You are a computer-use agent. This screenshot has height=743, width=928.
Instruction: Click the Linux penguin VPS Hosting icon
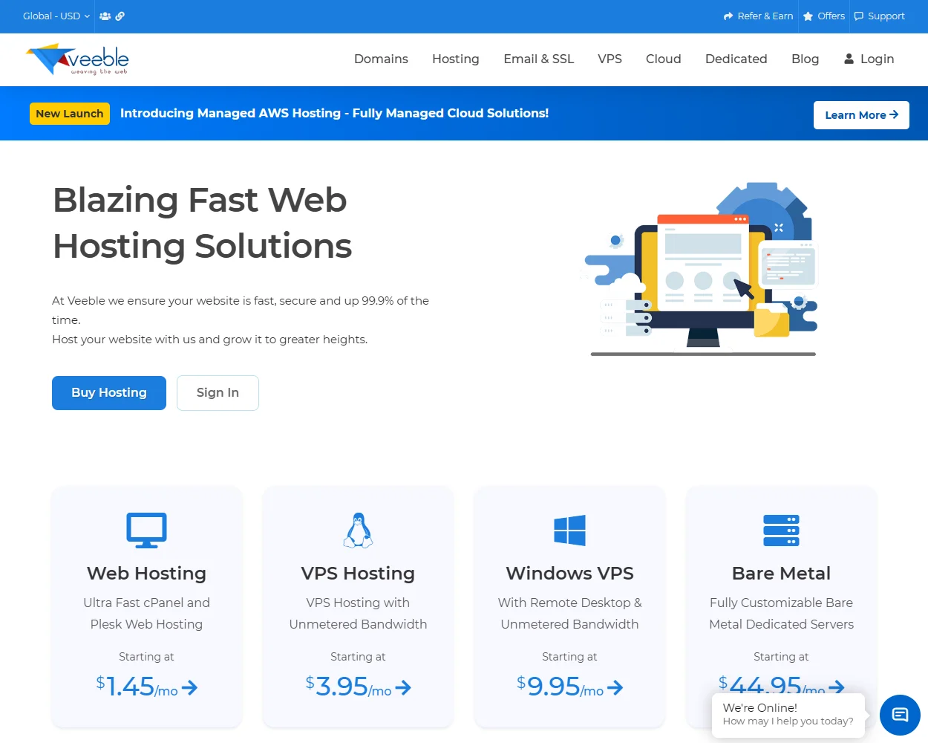point(358,530)
